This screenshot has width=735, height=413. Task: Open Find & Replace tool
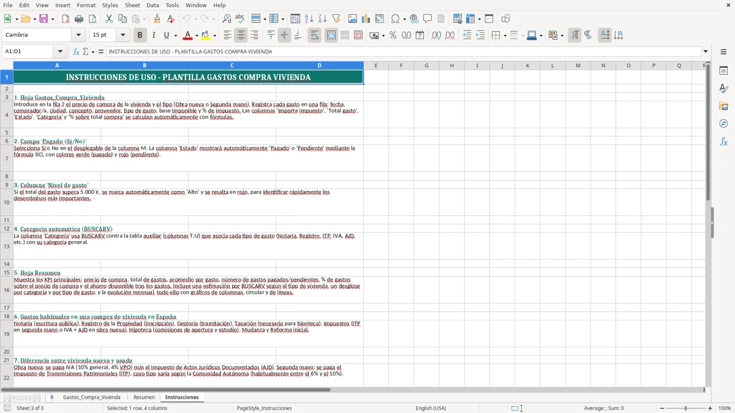[227, 19]
